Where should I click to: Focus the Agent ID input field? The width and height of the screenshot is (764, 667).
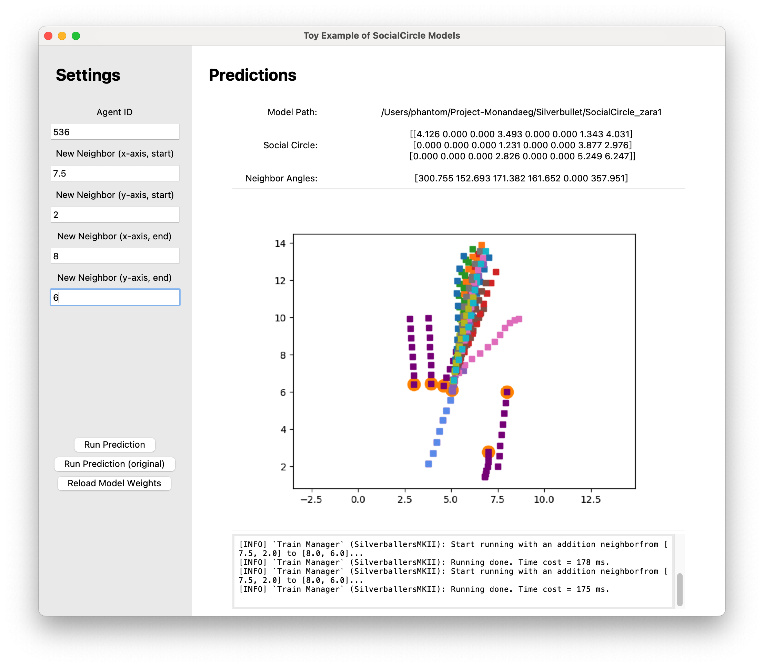click(x=114, y=132)
